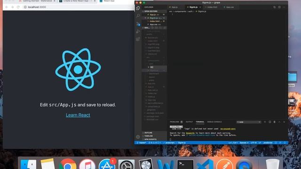
Task: Go back in the browser
Action: (7, 7)
